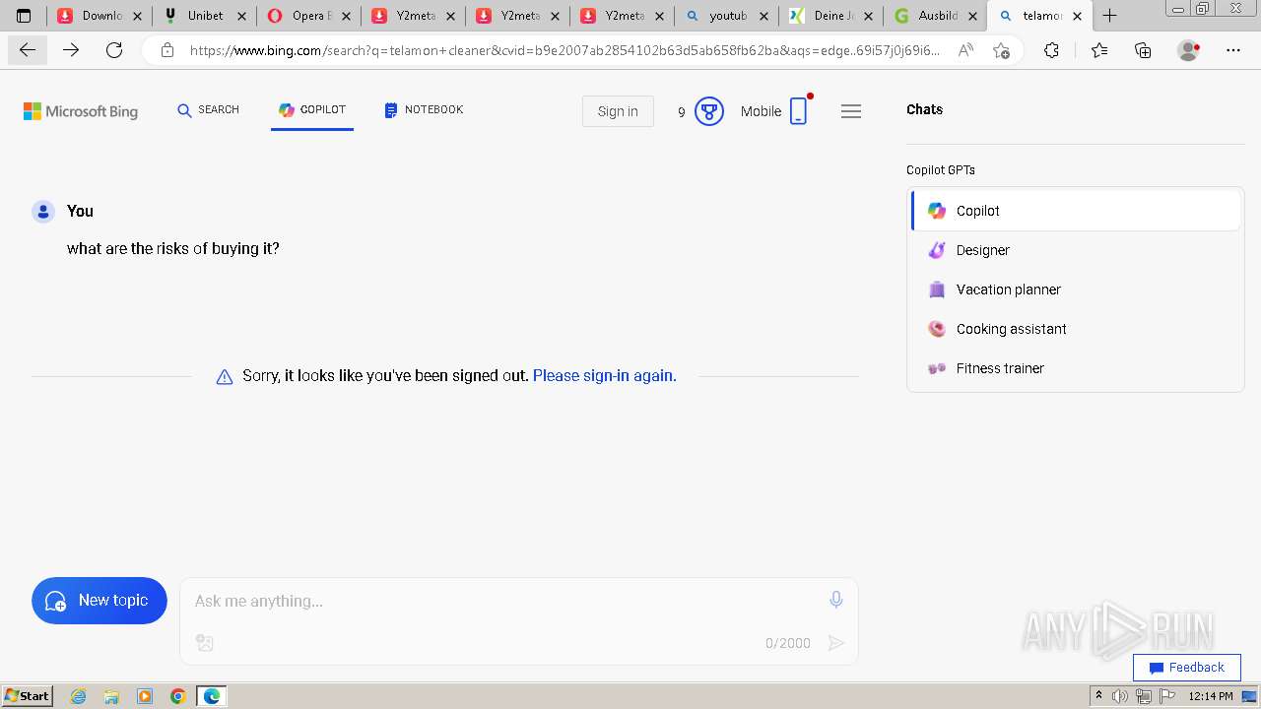Click Please sign-in again link
This screenshot has width=1261, height=709.
604,375
